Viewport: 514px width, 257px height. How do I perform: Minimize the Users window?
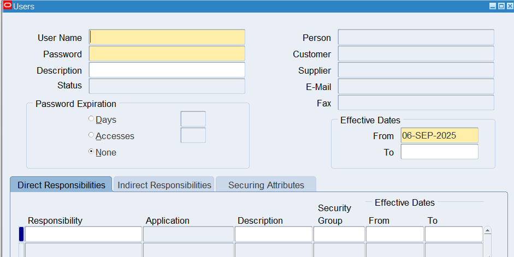point(493,6)
